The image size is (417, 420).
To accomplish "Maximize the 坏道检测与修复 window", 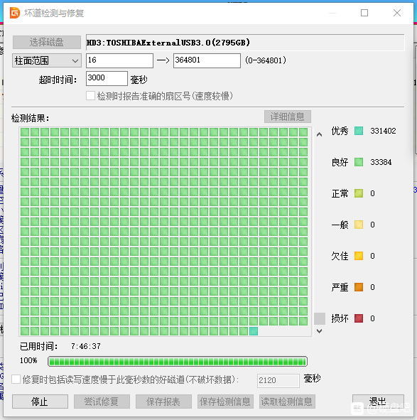I will (x=364, y=13).
